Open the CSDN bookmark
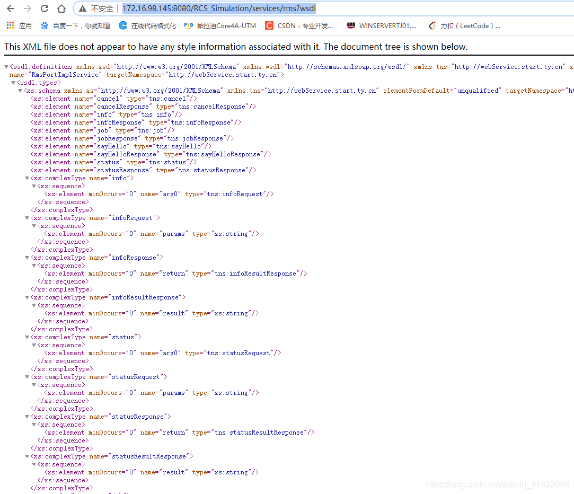 tap(299, 25)
